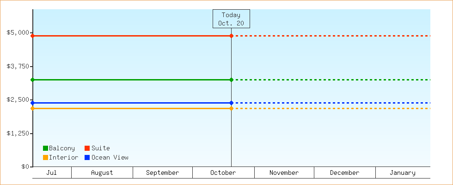Viewport: 453px width, 185px height.
Task: Click the Interior data point at today
Action: pos(231,108)
